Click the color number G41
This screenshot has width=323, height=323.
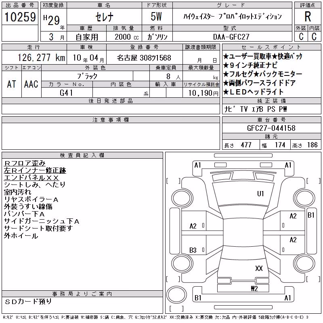[x=66, y=93]
